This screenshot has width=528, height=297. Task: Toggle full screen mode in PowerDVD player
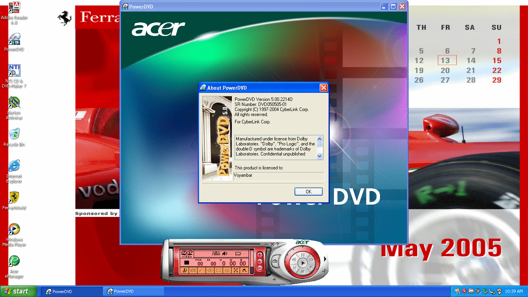(235, 271)
